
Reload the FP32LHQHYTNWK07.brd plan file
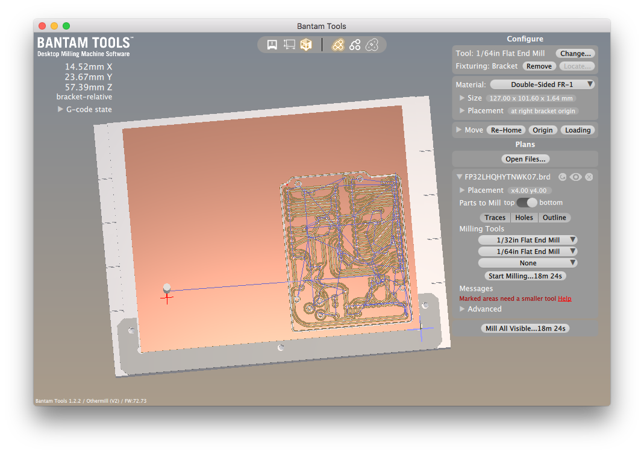[562, 177]
